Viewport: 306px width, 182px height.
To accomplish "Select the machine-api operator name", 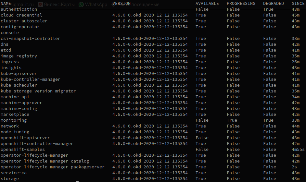I will (x=15, y=97).
